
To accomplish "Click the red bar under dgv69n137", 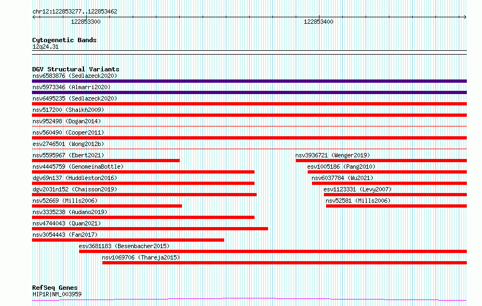I will (x=144, y=183).
